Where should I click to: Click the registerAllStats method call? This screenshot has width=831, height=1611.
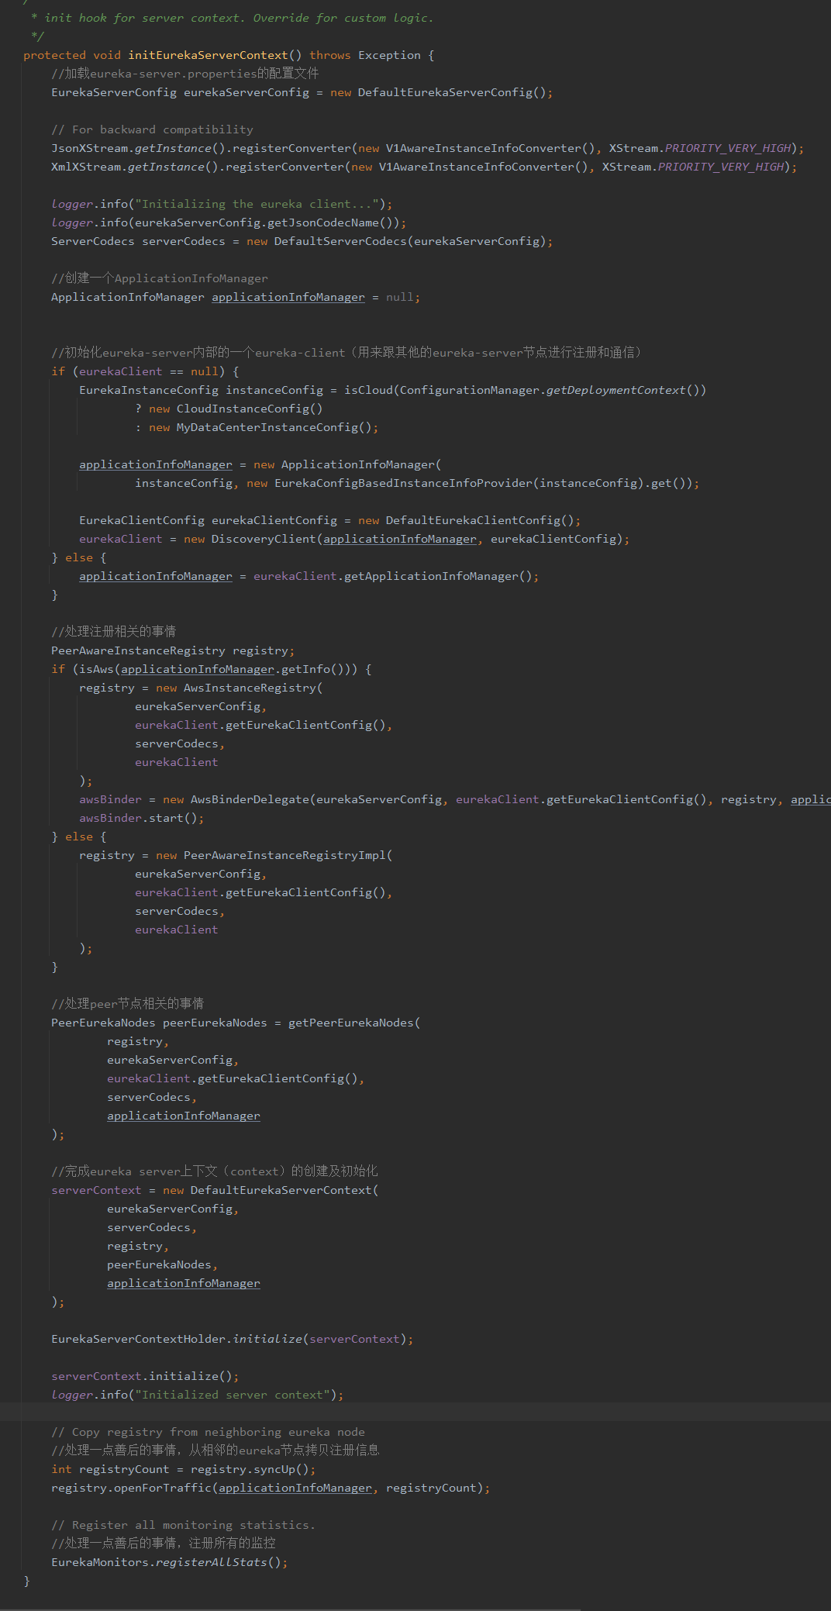click(212, 1562)
